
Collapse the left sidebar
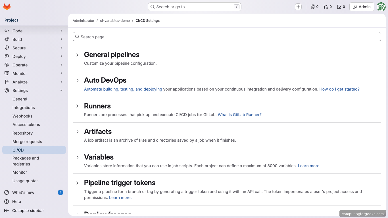click(x=28, y=211)
